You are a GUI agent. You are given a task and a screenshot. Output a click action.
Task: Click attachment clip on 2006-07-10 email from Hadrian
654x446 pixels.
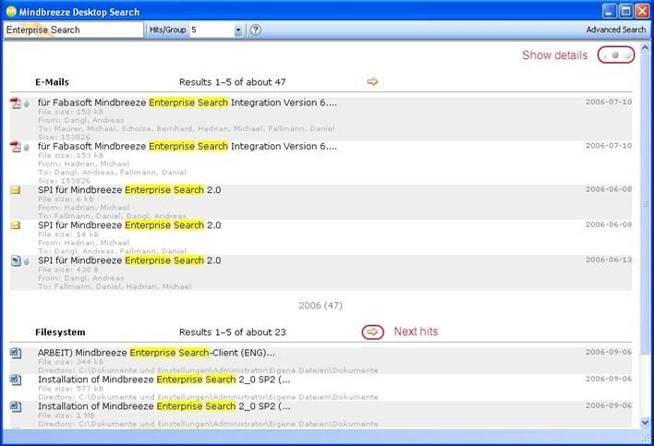click(26, 147)
